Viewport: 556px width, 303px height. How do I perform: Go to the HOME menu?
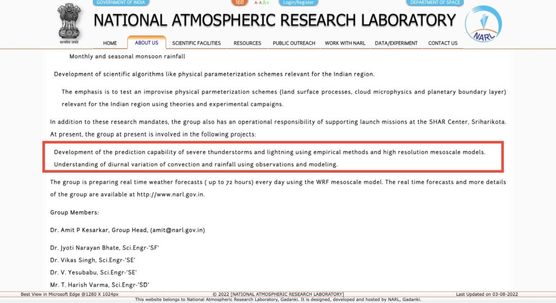(110, 43)
